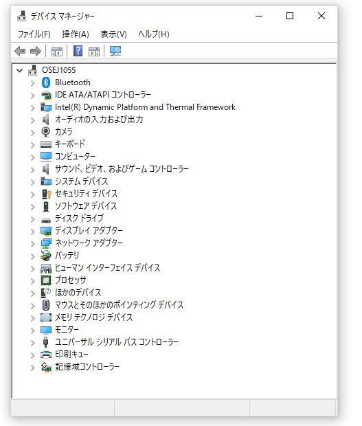This screenshot has width=362, height=426.
Task: Select Intel(R) Dynamic Platform and Thermal Framework
Action: (146, 107)
